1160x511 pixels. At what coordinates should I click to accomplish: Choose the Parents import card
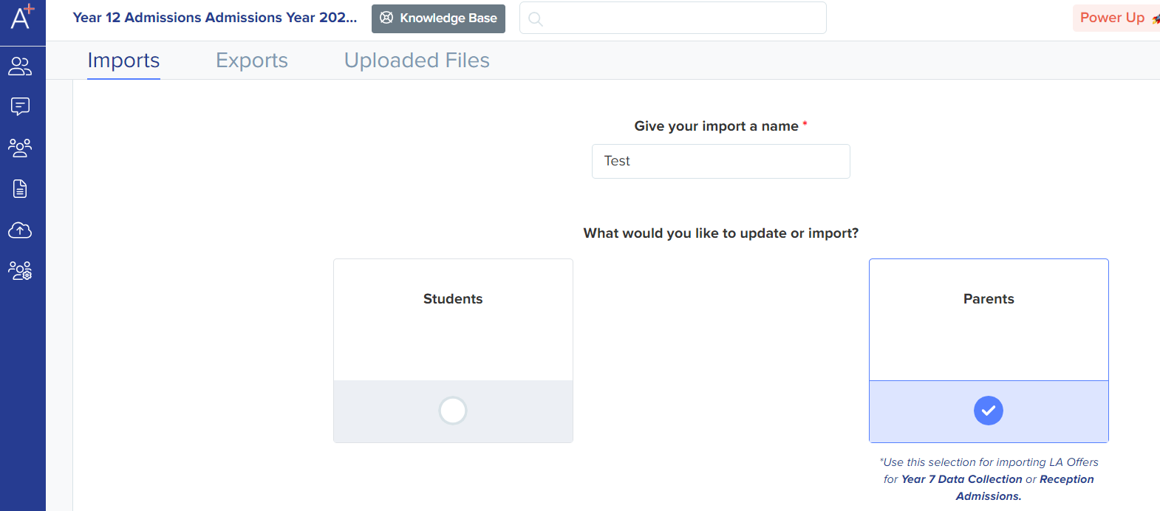point(989,351)
